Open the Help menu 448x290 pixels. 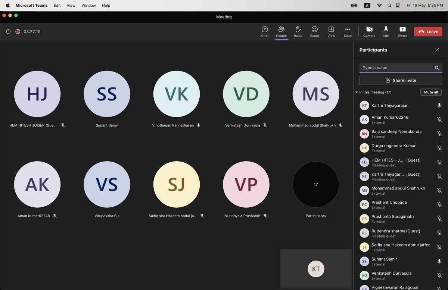[106, 6]
